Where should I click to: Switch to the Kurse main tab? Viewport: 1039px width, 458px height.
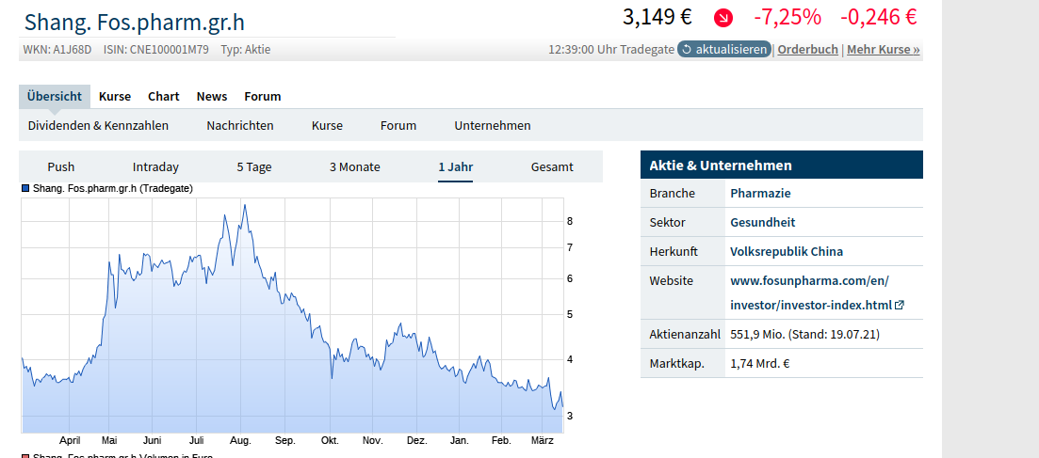coord(115,96)
